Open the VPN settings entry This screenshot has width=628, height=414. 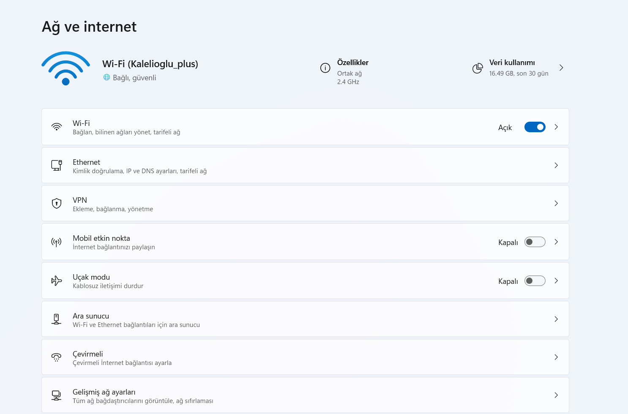305,203
